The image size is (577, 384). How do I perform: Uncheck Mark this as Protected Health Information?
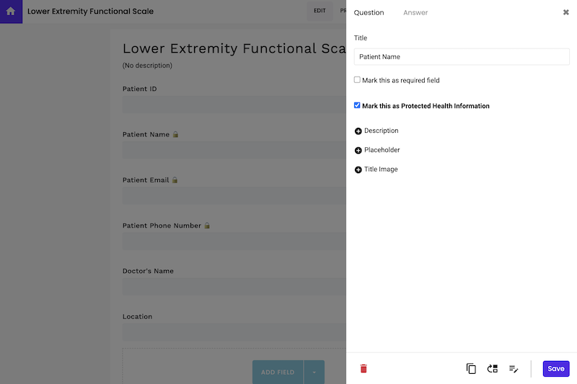pyautogui.click(x=357, y=105)
